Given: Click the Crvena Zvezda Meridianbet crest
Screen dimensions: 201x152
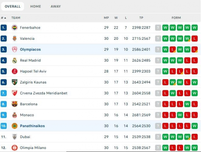Looking at the screenshot, I should (x=14, y=93).
